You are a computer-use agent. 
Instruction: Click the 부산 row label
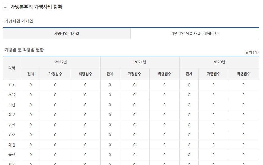point(12,105)
